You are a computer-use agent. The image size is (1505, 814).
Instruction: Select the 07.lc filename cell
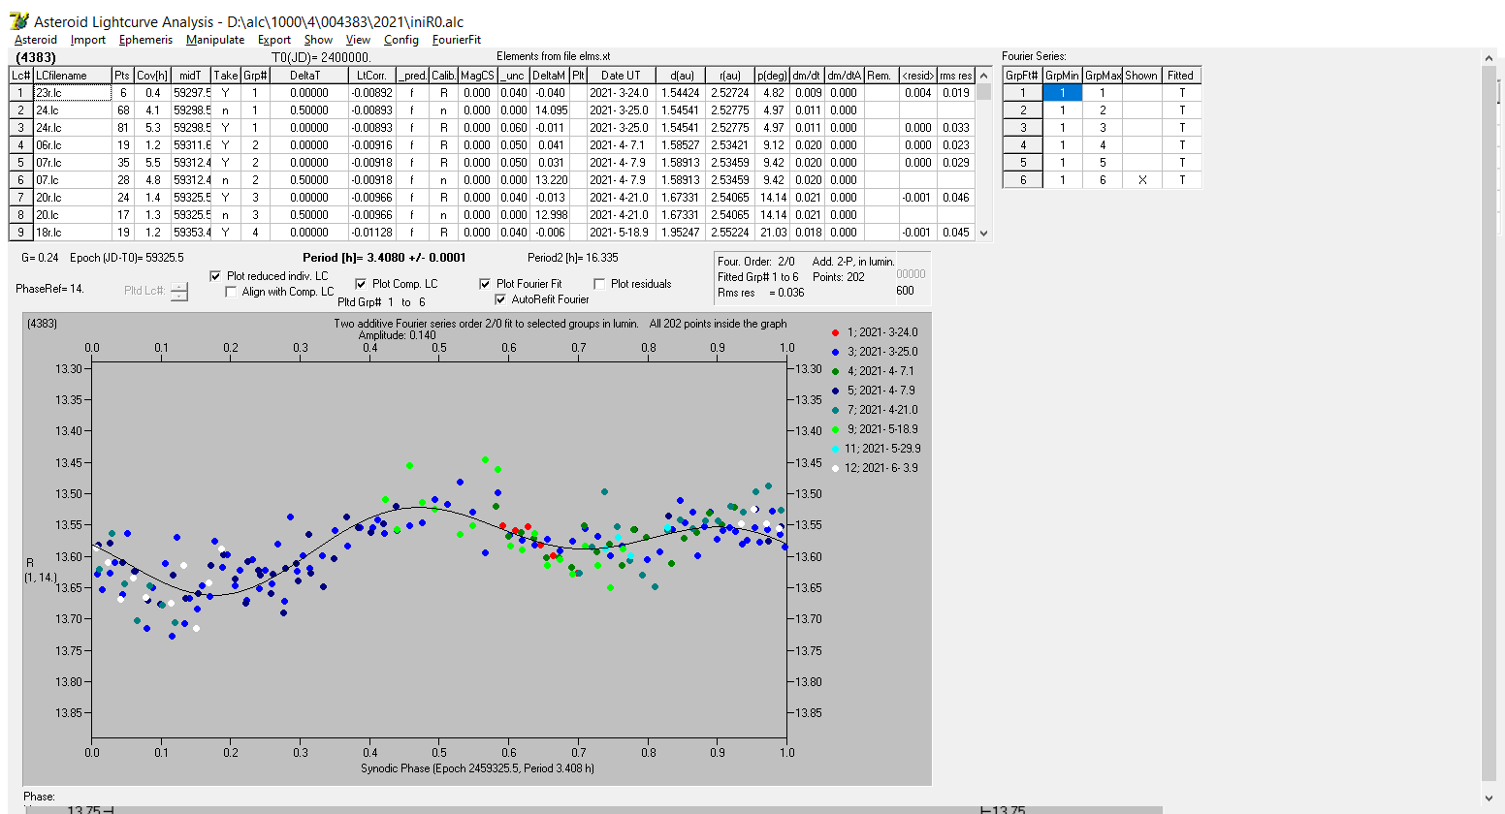72,180
